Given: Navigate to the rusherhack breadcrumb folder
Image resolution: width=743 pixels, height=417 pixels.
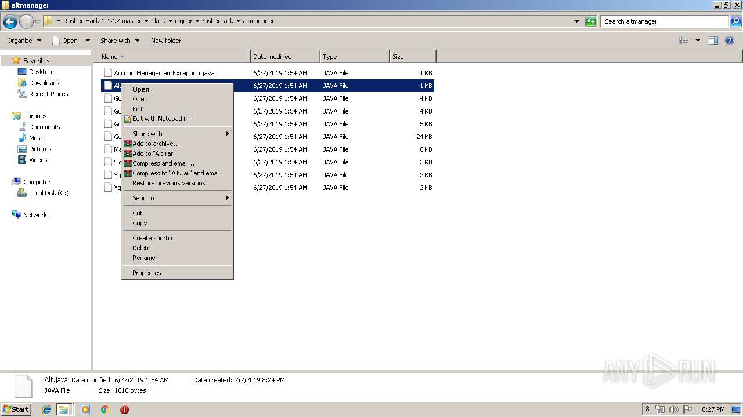Looking at the screenshot, I should (218, 21).
